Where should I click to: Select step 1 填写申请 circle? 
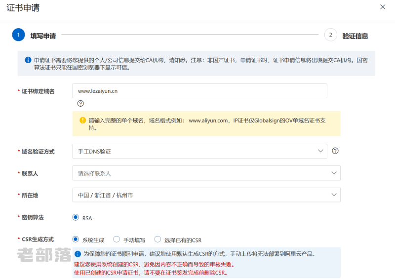coord(18,35)
